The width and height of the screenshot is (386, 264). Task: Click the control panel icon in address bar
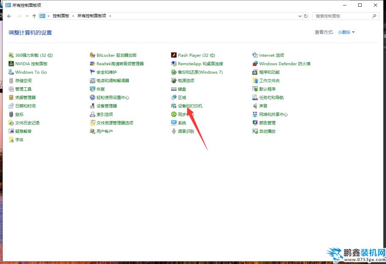[43, 16]
